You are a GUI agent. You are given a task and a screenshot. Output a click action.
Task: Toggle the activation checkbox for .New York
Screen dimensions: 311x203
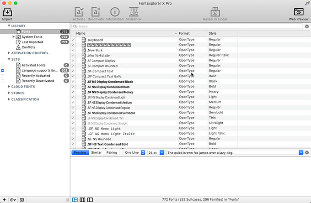coord(73,50)
